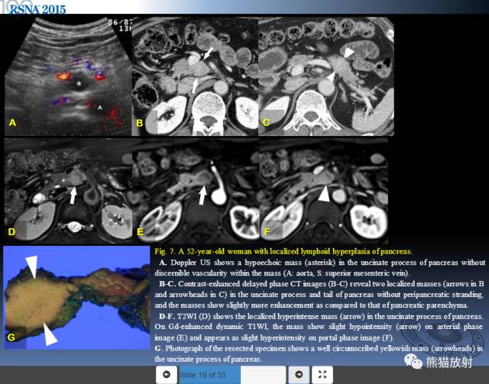489x384 pixels.
Task: Click the caption paragraph starting 'G. Photograph'
Action: [x=319, y=353]
